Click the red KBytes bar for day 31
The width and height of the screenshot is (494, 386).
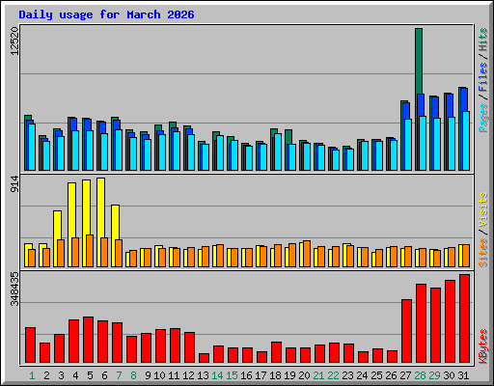(x=464, y=318)
